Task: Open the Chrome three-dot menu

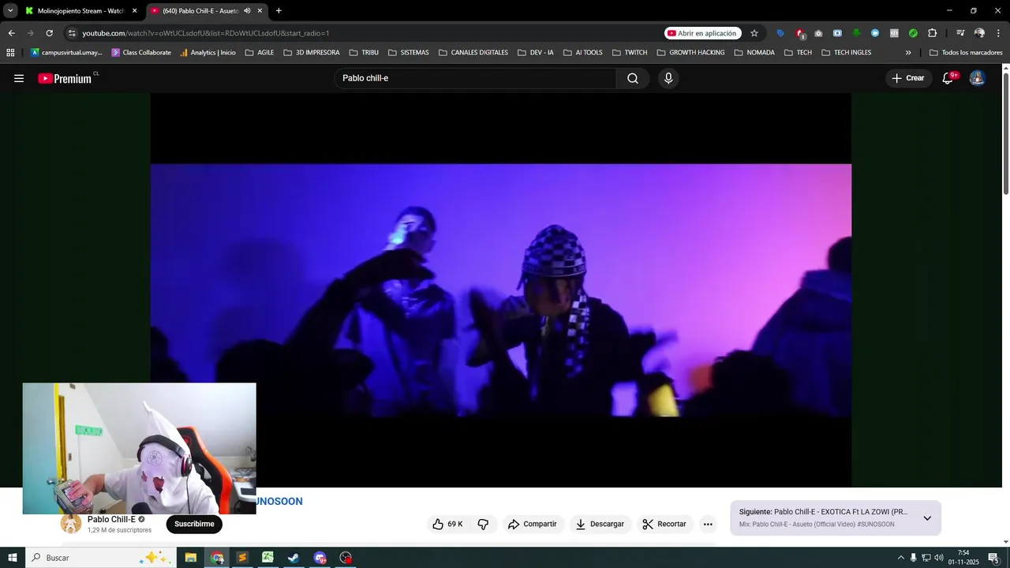Action: point(998,33)
